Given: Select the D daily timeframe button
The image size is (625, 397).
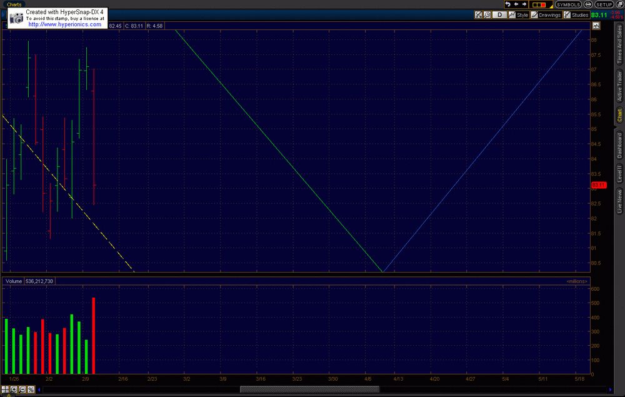Looking at the screenshot, I should tap(499, 15).
